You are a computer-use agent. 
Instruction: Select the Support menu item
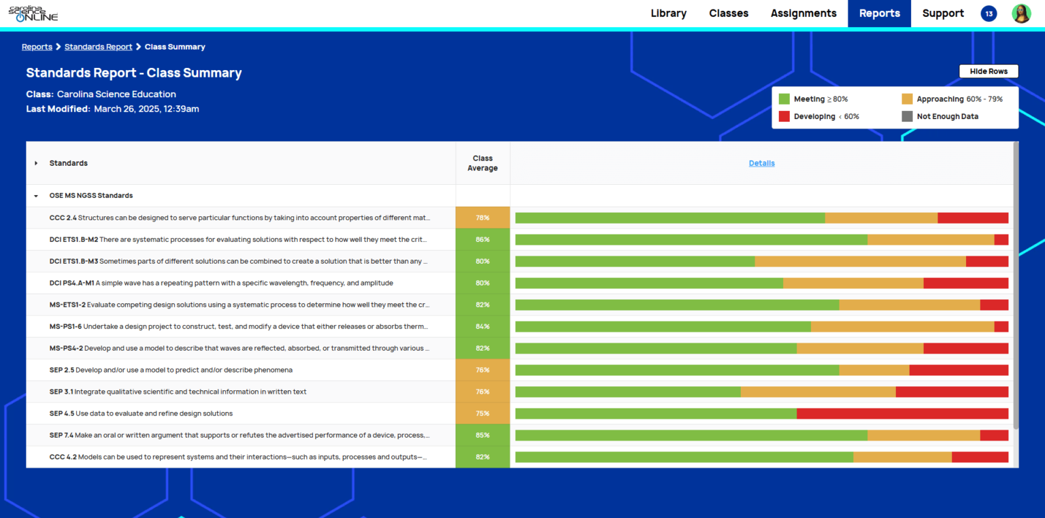942,14
